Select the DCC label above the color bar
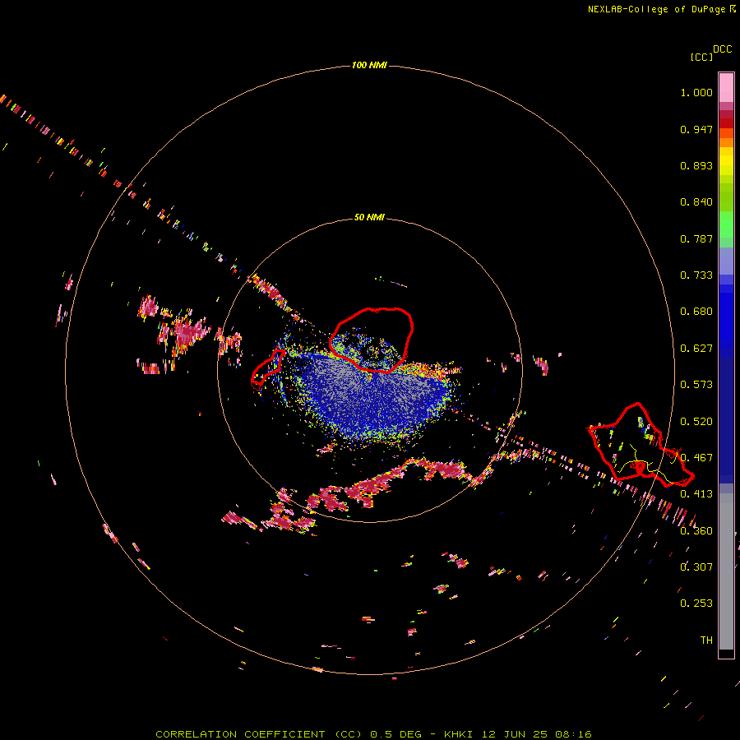This screenshot has width=740, height=740. pos(722,49)
